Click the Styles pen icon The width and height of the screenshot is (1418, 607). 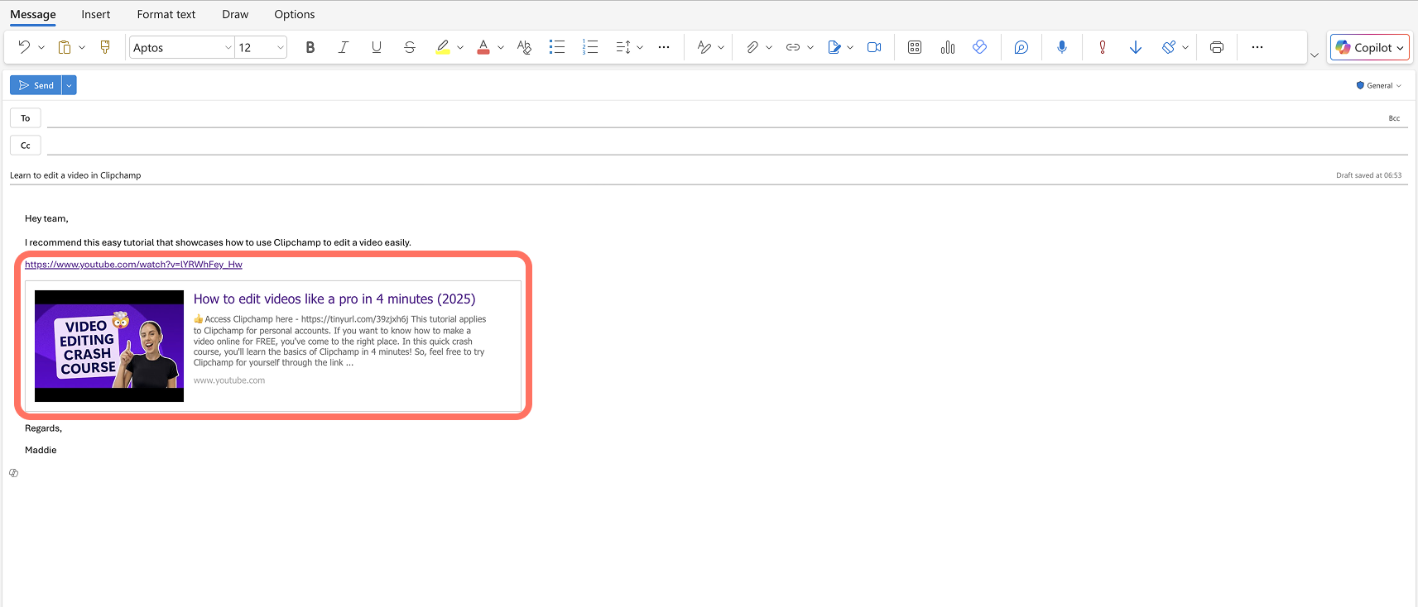tap(704, 47)
